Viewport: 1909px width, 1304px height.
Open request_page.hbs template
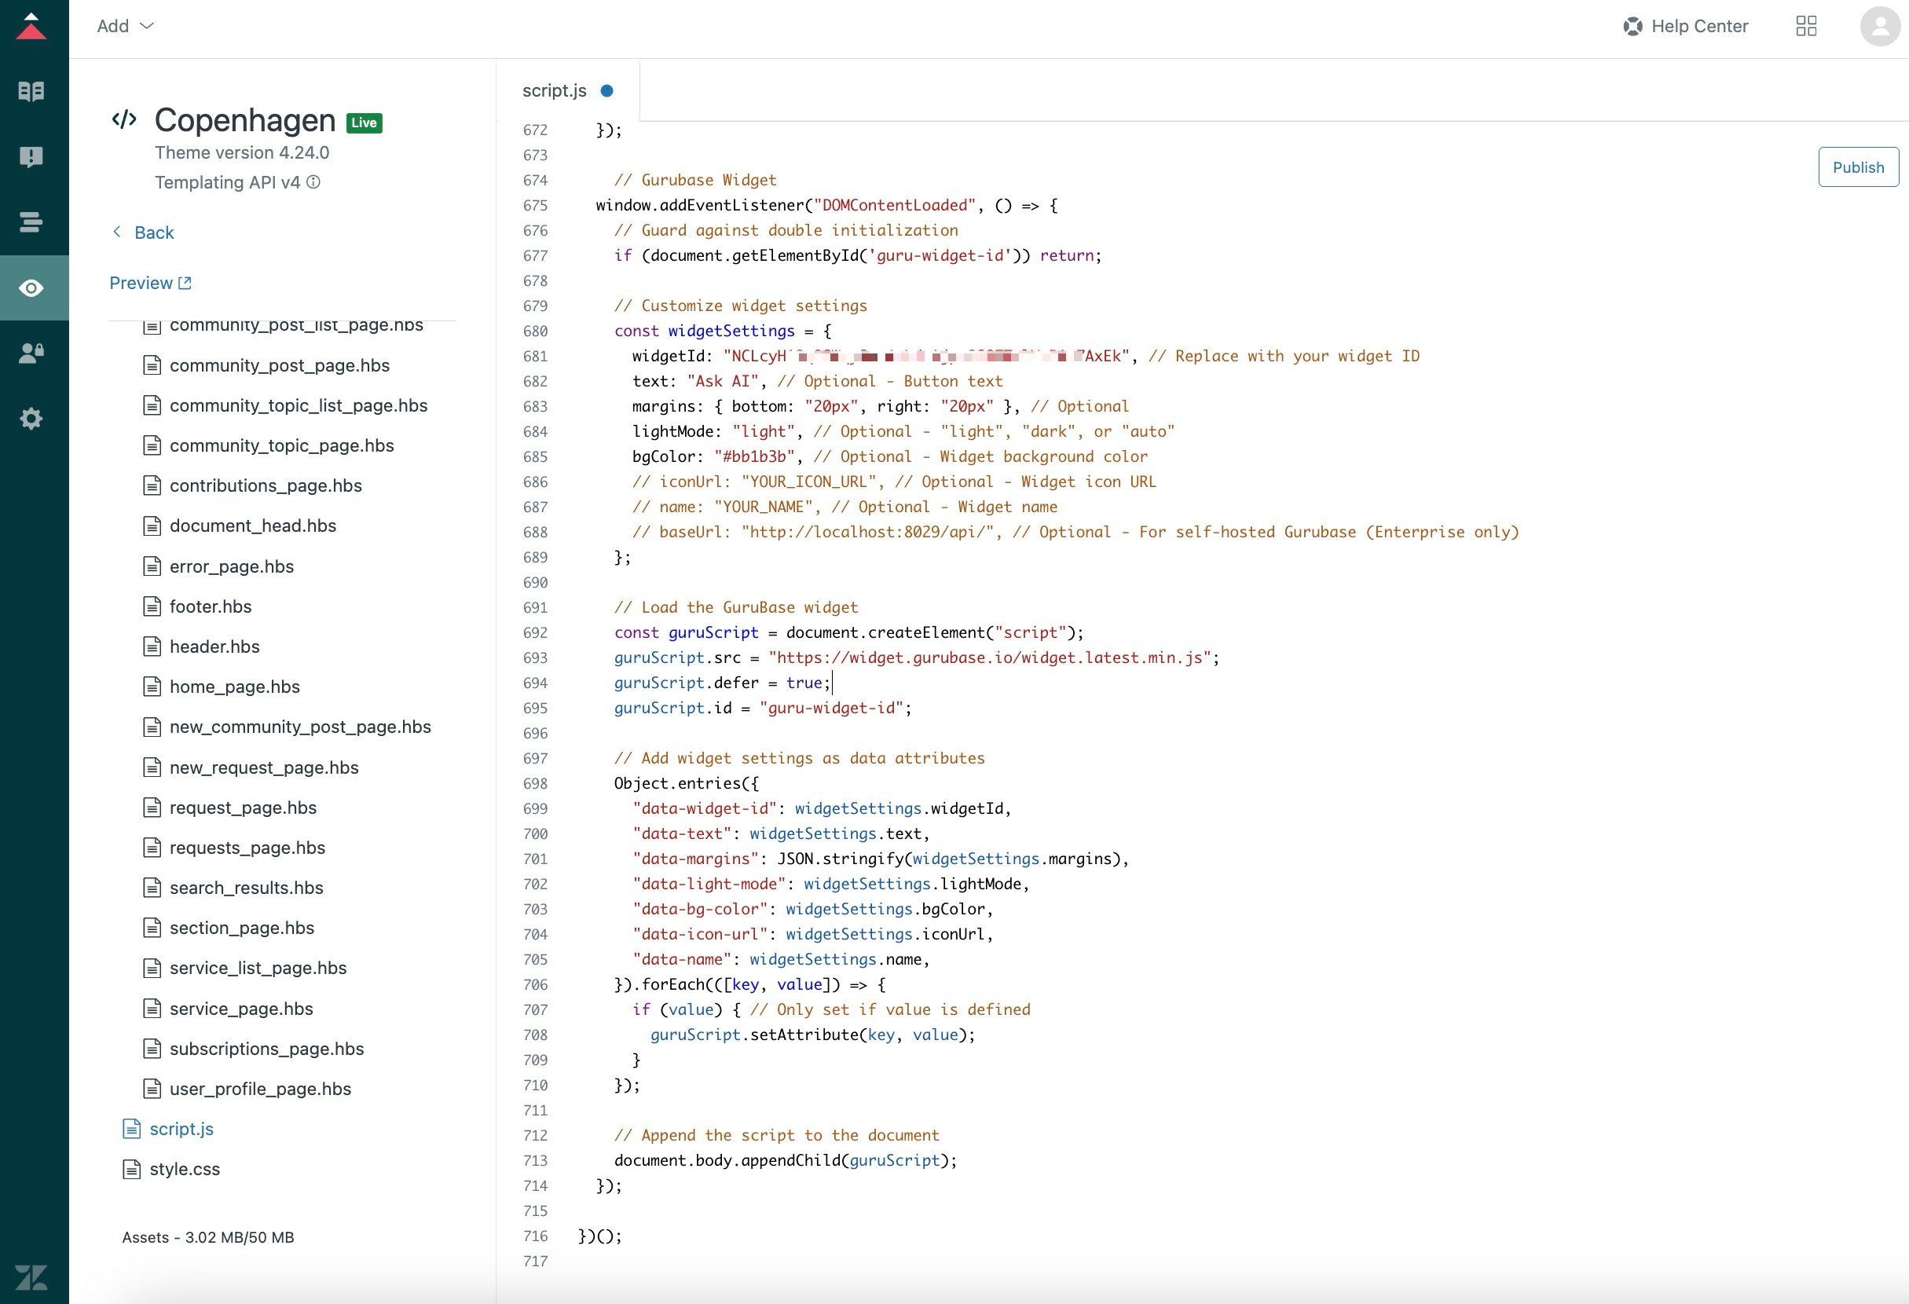click(x=244, y=808)
